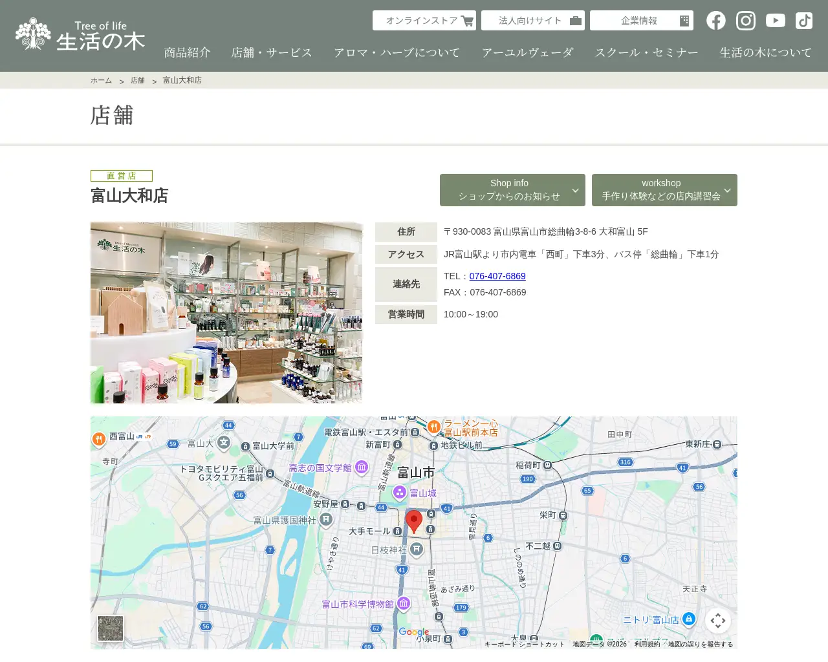Image resolution: width=828 pixels, height=662 pixels.
Task: Go to ホーム via breadcrumb
Action: coord(101,80)
